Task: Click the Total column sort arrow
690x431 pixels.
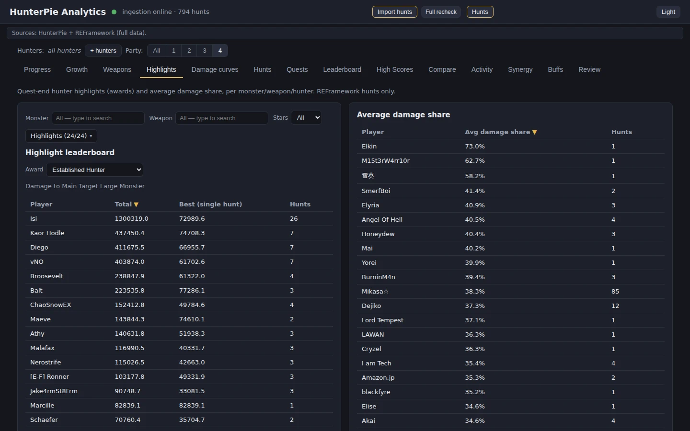Action: point(136,204)
